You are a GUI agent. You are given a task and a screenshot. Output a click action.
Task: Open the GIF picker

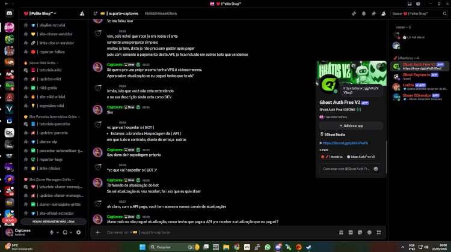pyautogui.click(x=351, y=232)
